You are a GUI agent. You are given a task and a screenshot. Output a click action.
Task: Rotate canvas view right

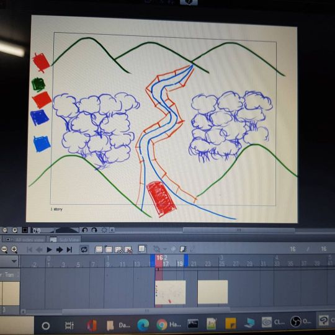point(94,230)
